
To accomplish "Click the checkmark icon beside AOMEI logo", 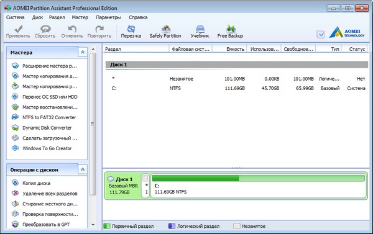I will 321,34.
